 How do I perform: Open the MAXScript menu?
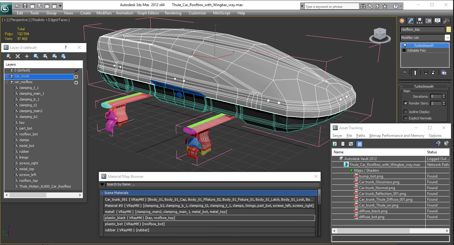[222, 13]
